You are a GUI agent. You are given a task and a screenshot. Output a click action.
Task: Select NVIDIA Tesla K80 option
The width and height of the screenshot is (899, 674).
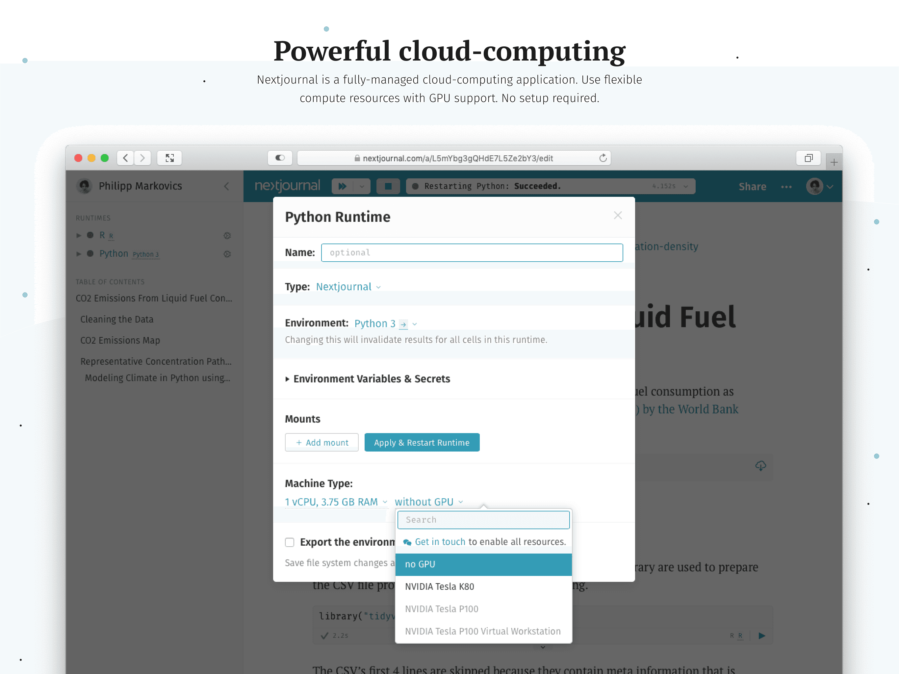pyautogui.click(x=439, y=586)
